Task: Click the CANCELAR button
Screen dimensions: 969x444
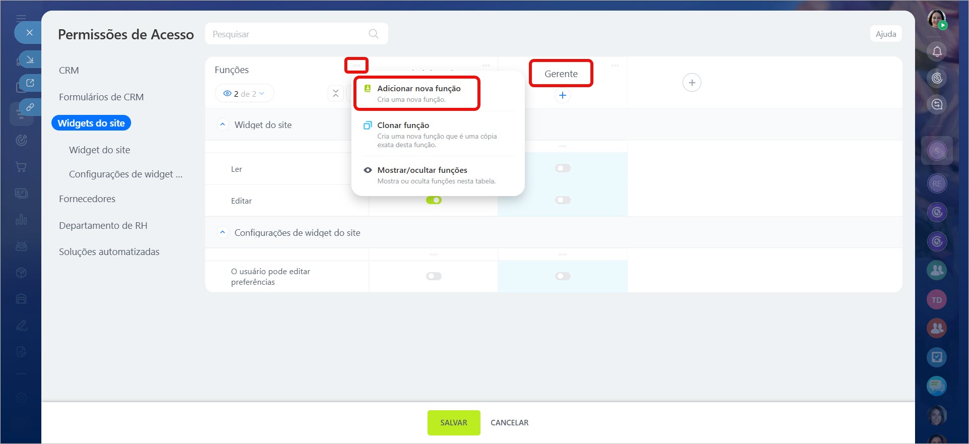Action: pyautogui.click(x=509, y=423)
